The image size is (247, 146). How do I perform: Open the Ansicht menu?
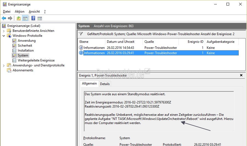pyautogui.click(x=34, y=12)
